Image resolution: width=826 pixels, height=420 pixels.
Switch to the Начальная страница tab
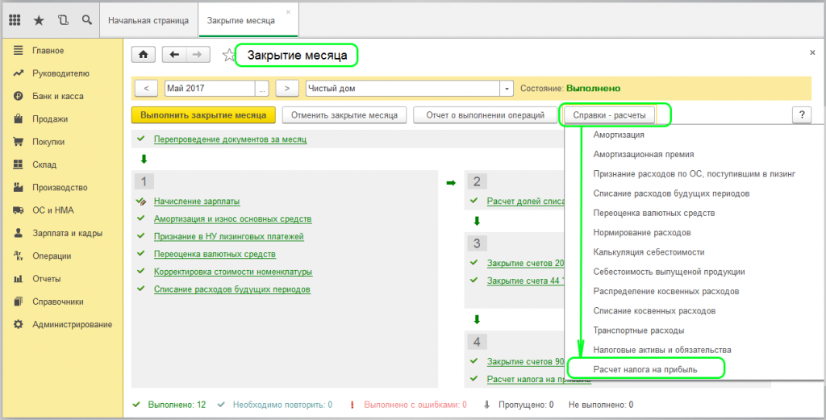click(148, 19)
